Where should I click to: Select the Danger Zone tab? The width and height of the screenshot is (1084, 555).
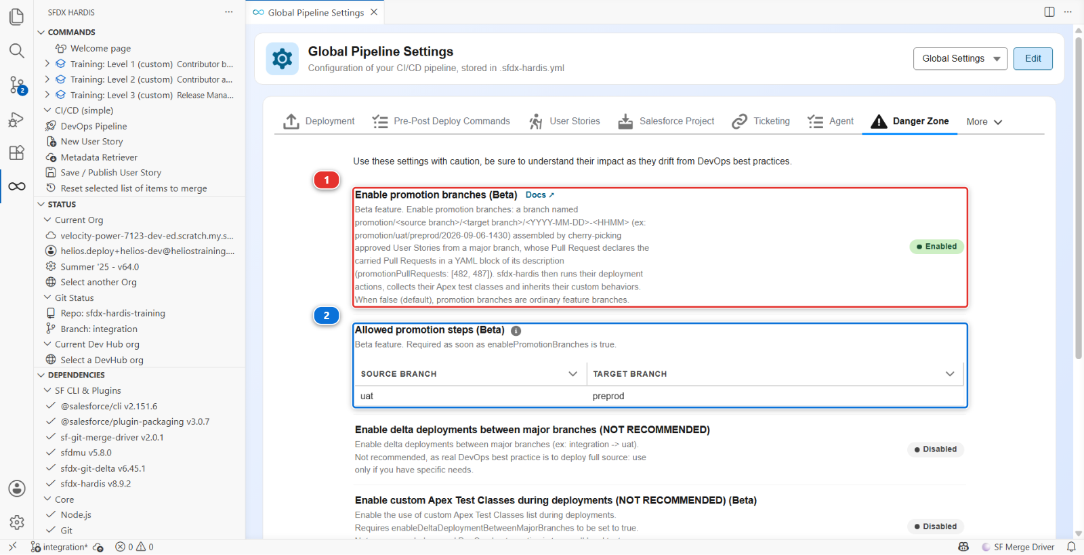tap(910, 121)
